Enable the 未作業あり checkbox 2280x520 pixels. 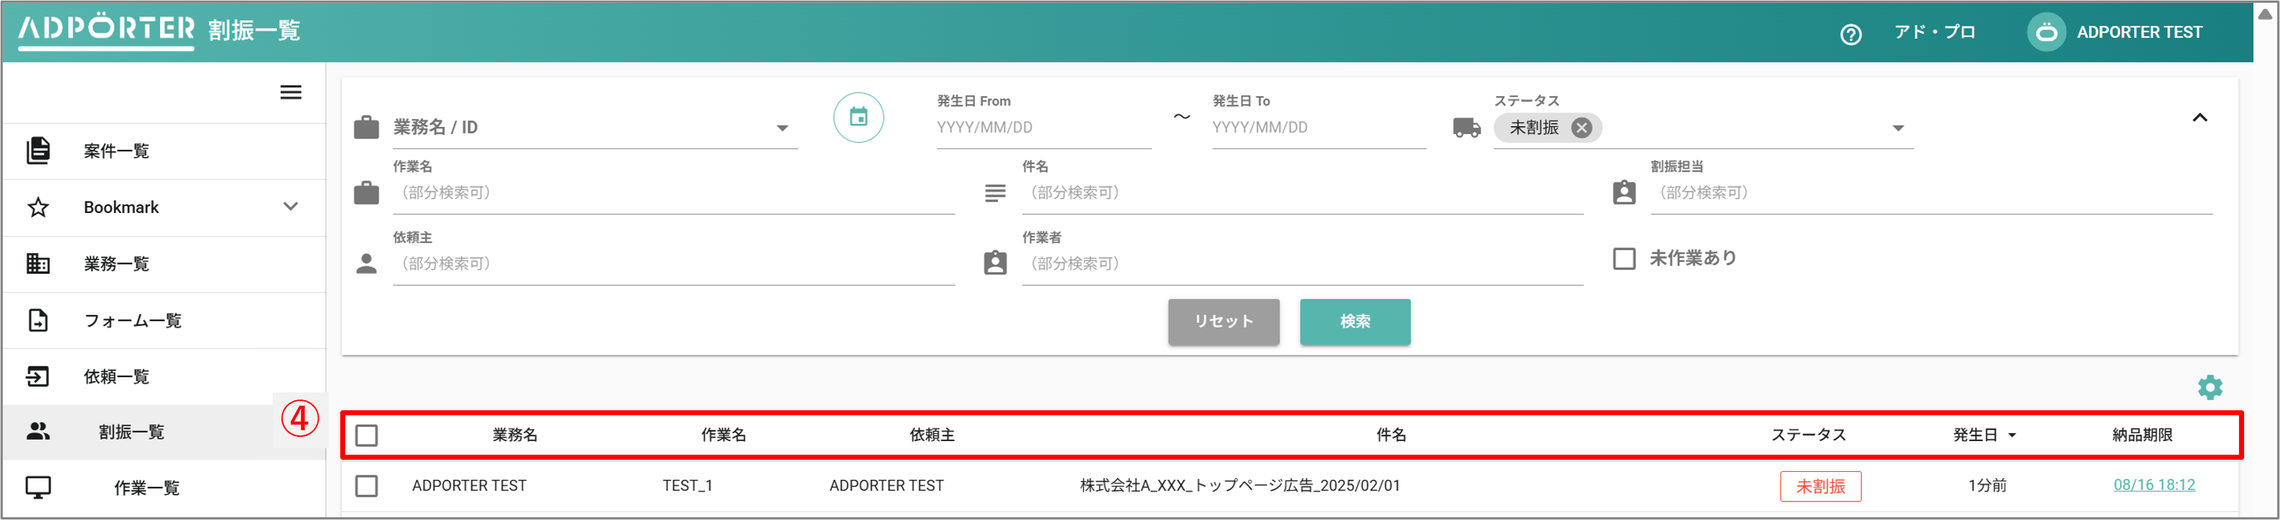point(1623,259)
